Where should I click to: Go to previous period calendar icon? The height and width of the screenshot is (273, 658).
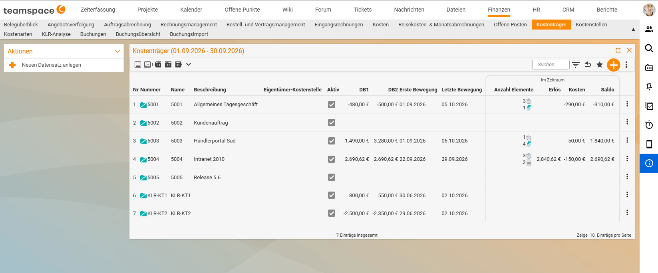pyautogui.click(x=158, y=65)
